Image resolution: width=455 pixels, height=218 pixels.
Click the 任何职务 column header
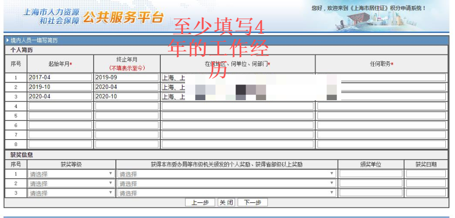pyautogui.click(x=382, y=64)
